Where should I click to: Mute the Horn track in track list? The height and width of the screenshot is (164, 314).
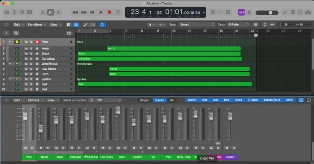[x=26, y=74]
